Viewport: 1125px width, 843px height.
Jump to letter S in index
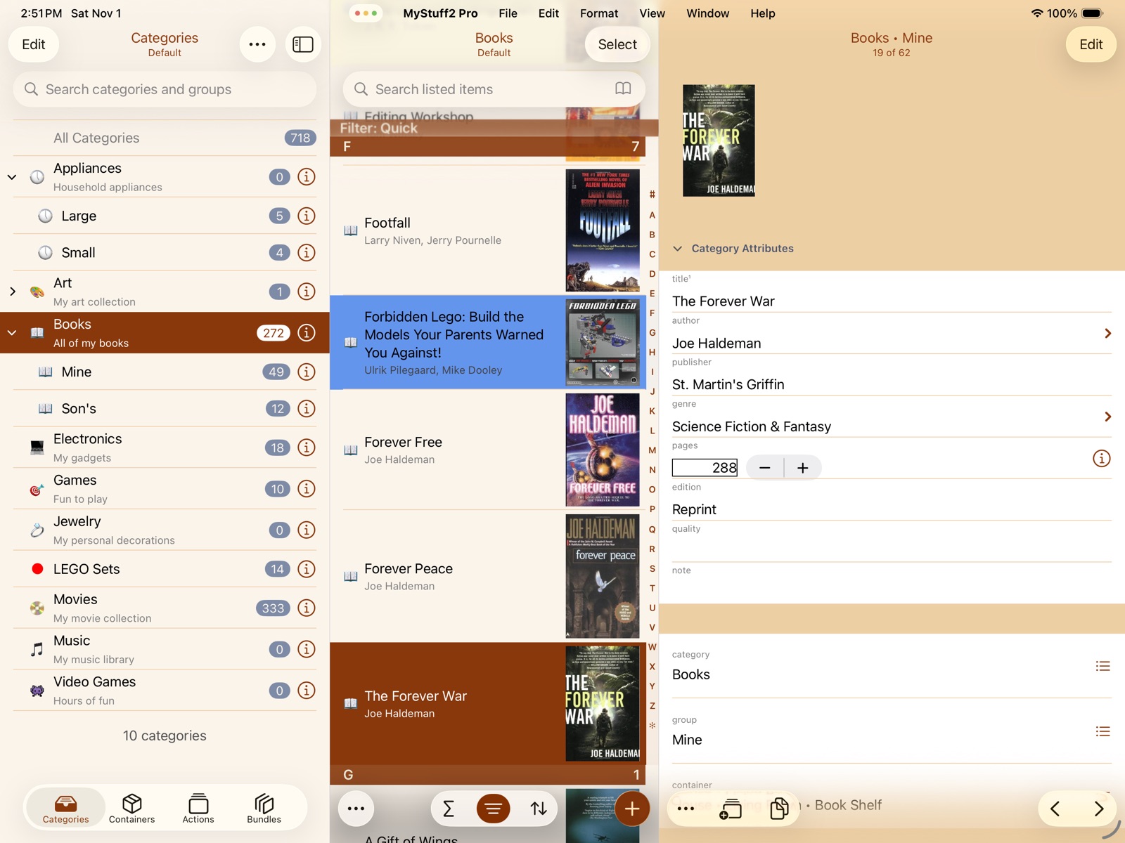[x=652, y=568]
